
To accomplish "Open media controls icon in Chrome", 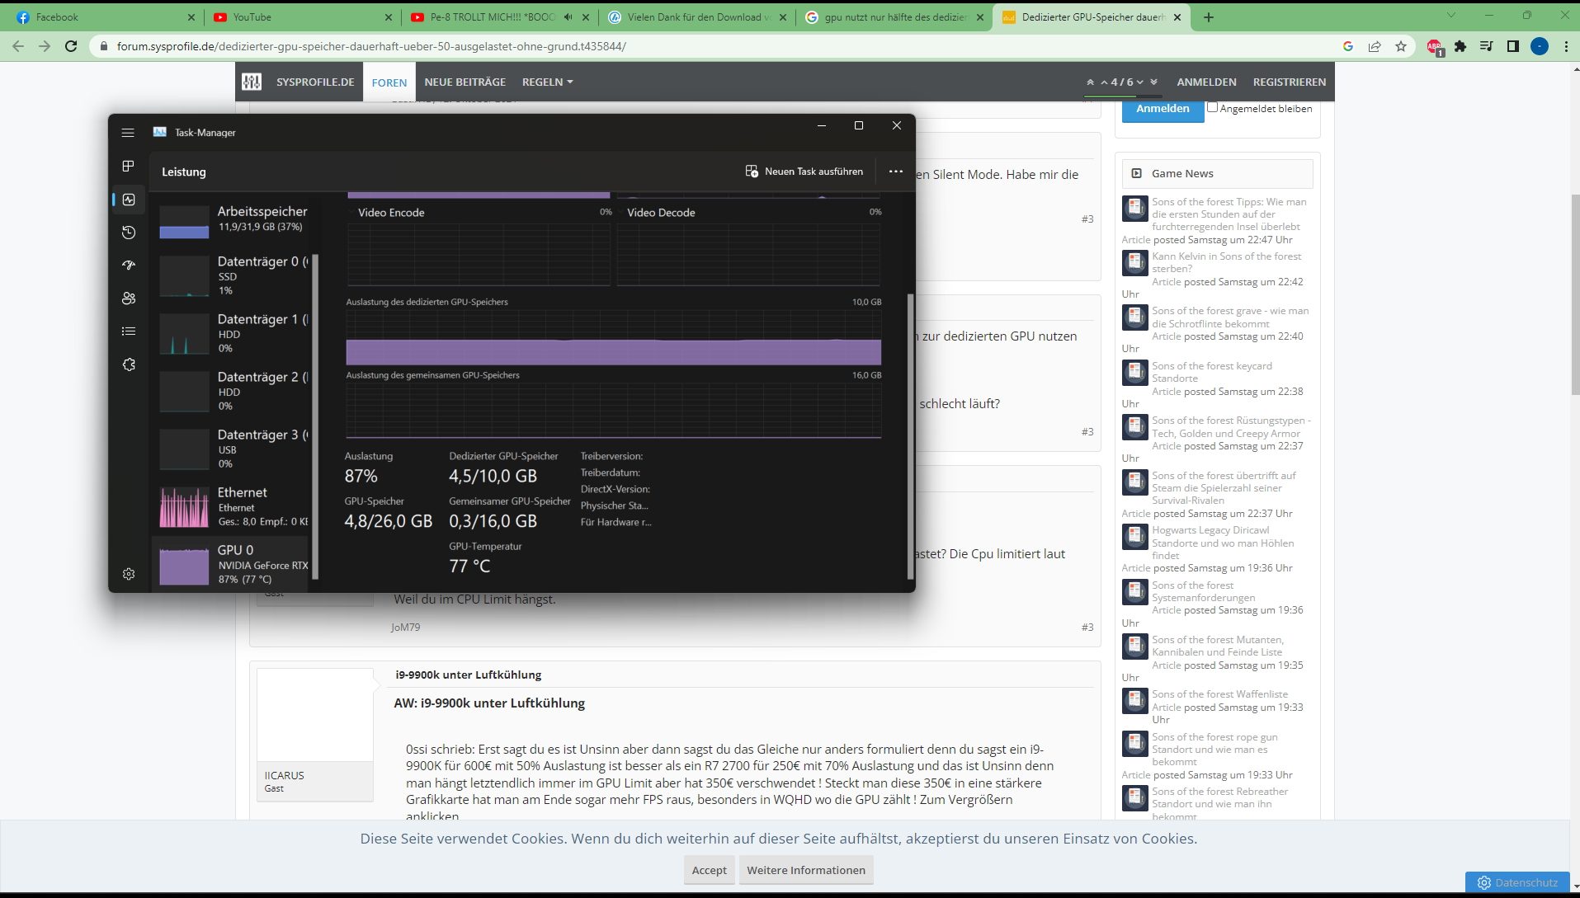I will click(x=1487, y=46).
